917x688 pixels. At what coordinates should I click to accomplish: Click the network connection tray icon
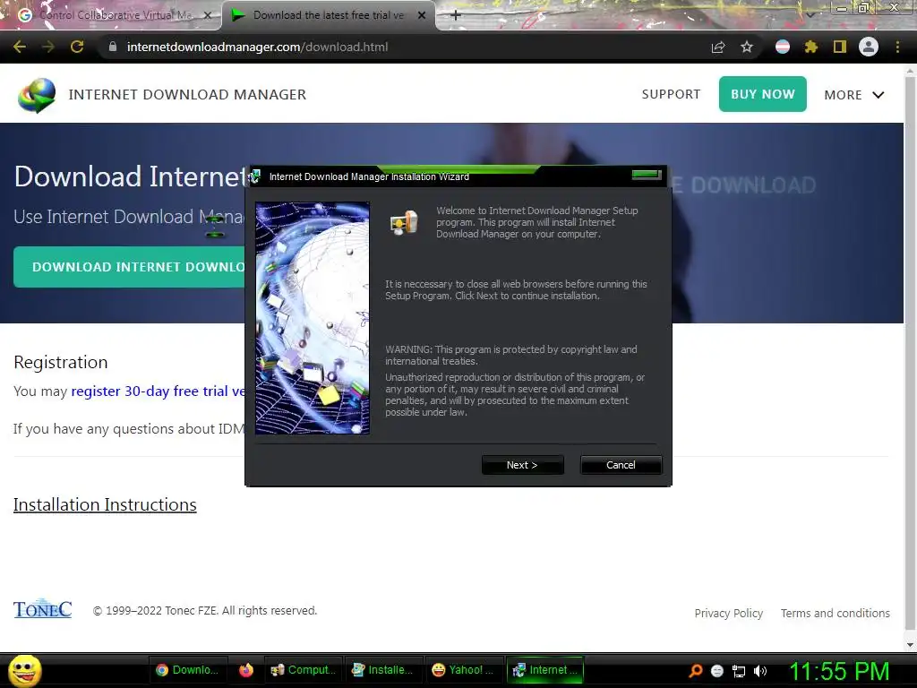tap(739, 672)
